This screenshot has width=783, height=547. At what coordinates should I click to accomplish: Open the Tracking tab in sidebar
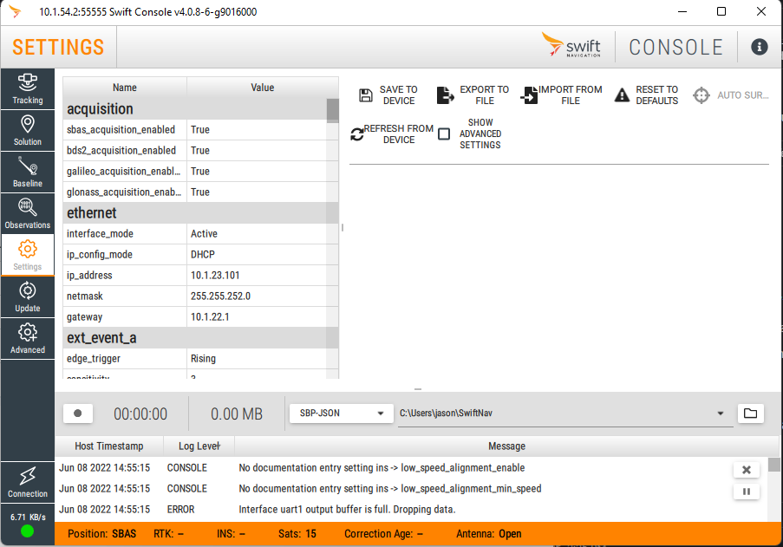tap(28, 88)
